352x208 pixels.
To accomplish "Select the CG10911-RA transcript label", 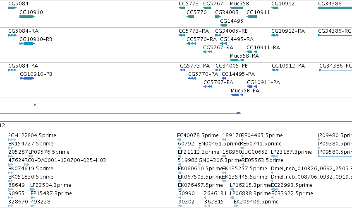I will click(x=263, y=48).
